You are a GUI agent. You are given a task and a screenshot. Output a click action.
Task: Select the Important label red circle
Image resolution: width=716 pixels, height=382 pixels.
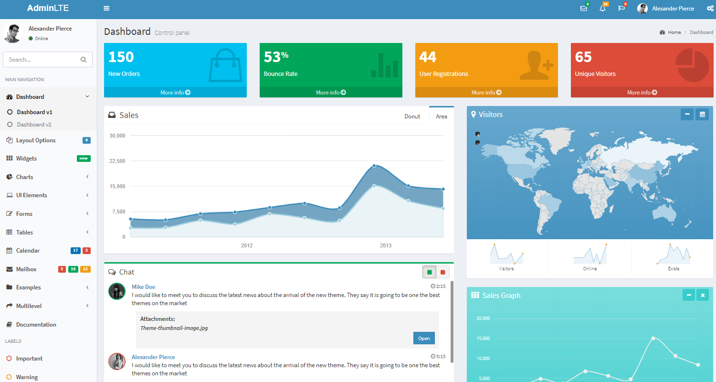tap(9, 358)
